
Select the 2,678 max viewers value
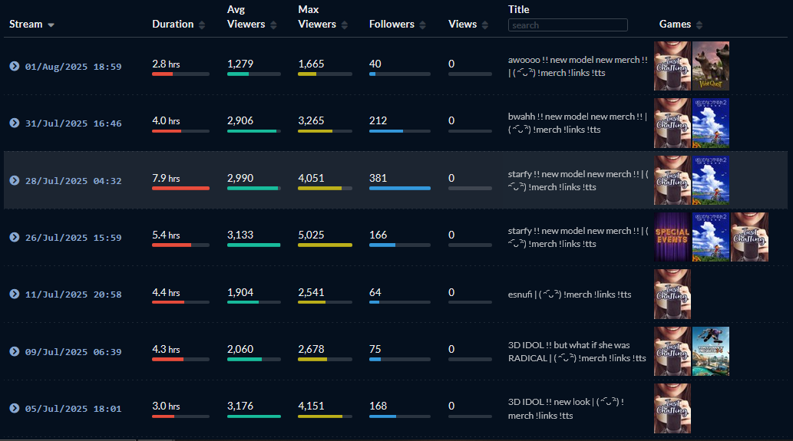click(x=311, y=349)
